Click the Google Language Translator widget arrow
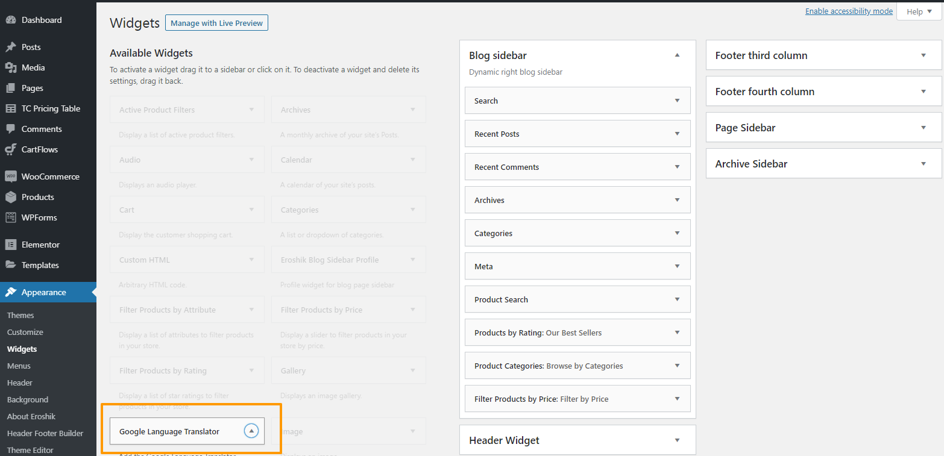 (251, 431)
